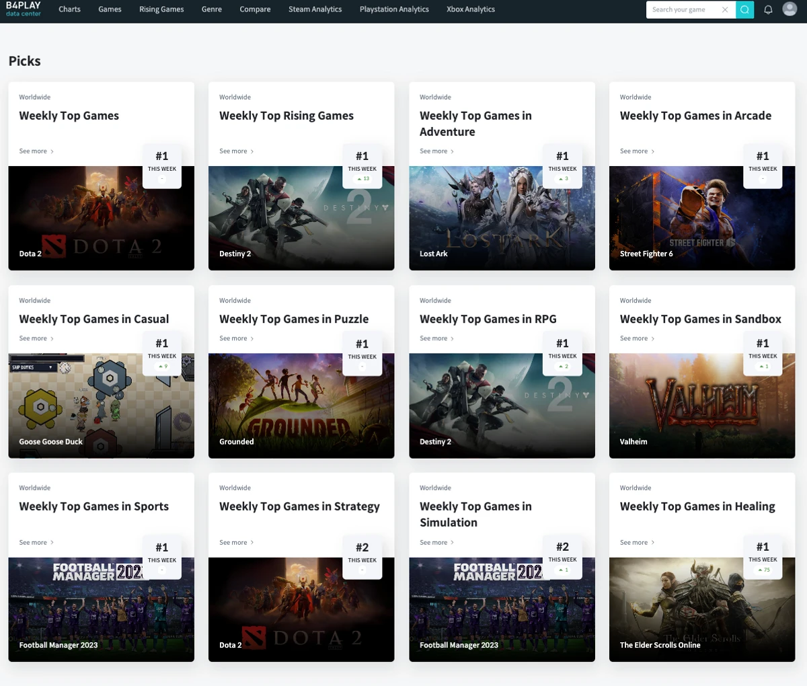Click Weekly Top Games in Puzzle title
The width and height of the screenshot is (807, 686).
coord(294,319)
